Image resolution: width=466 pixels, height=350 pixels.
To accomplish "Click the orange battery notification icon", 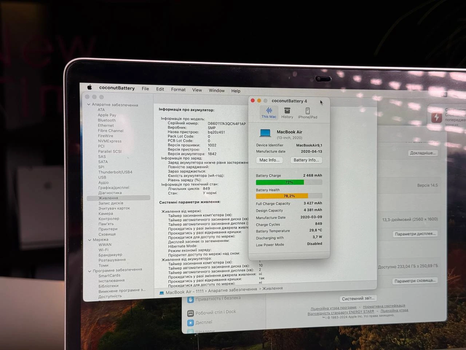I will click(436, 117).
